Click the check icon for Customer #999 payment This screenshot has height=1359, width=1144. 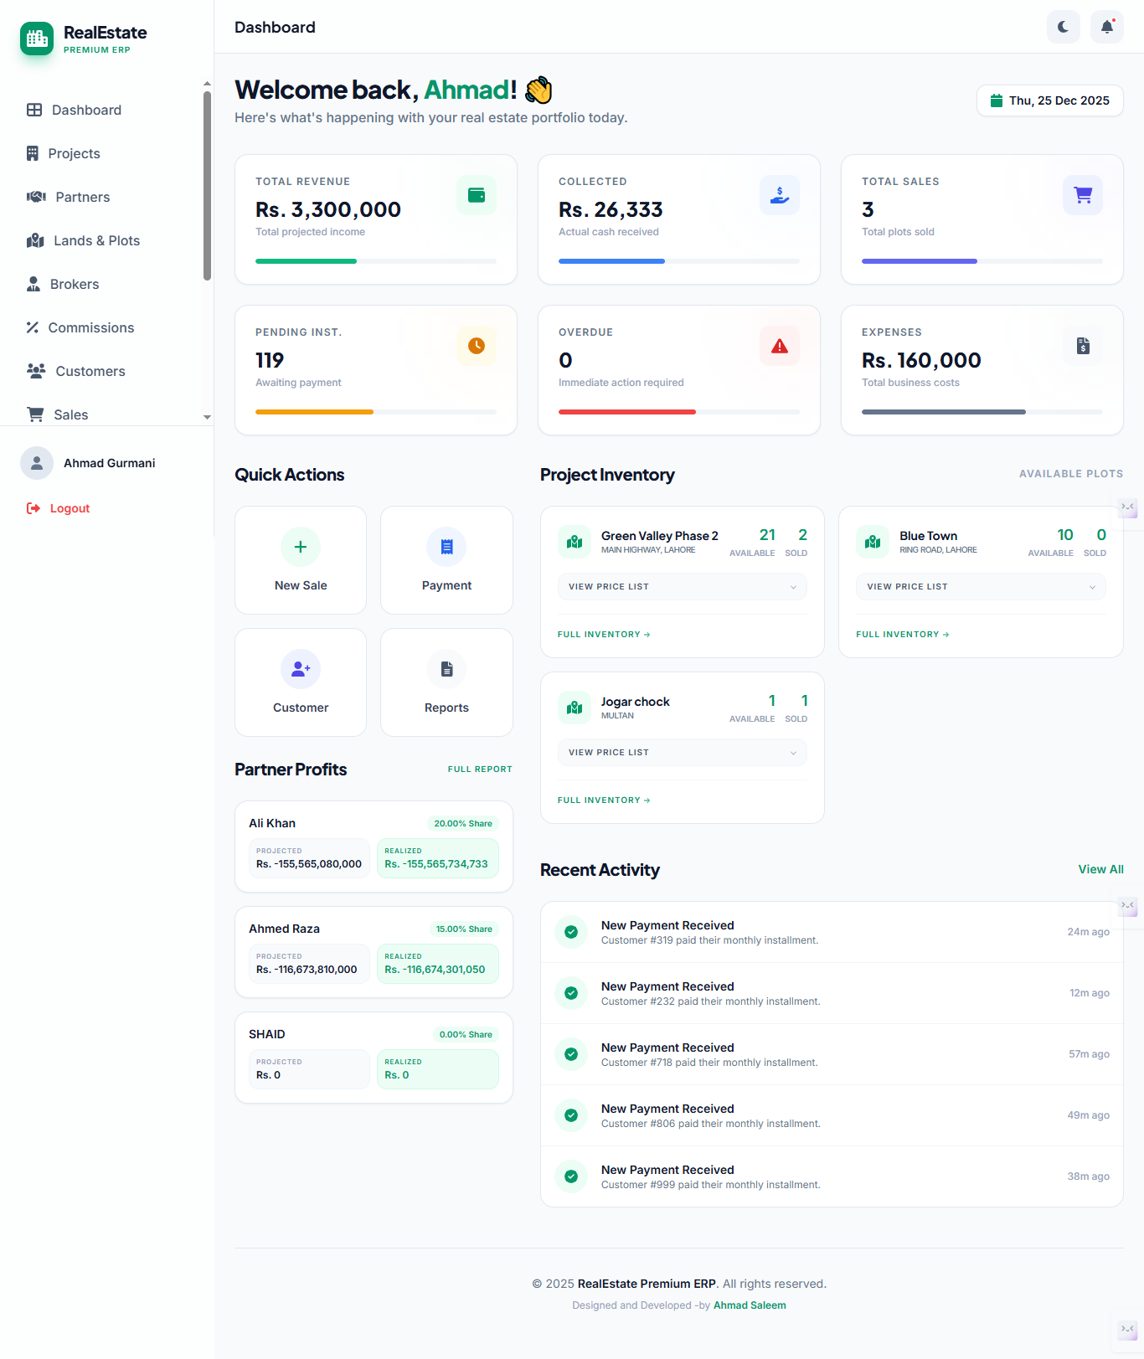(x=571, y=1176)
